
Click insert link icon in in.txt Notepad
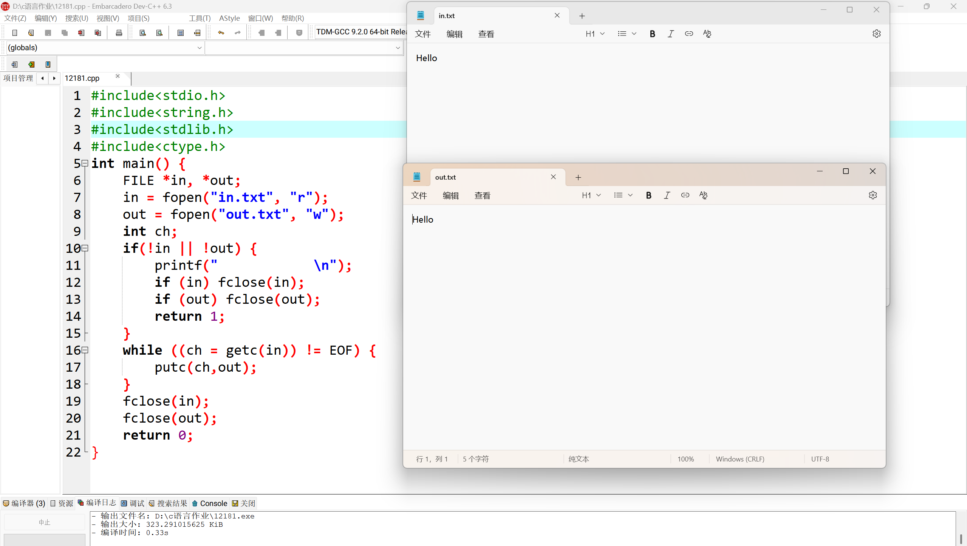(x=689, y=34)
